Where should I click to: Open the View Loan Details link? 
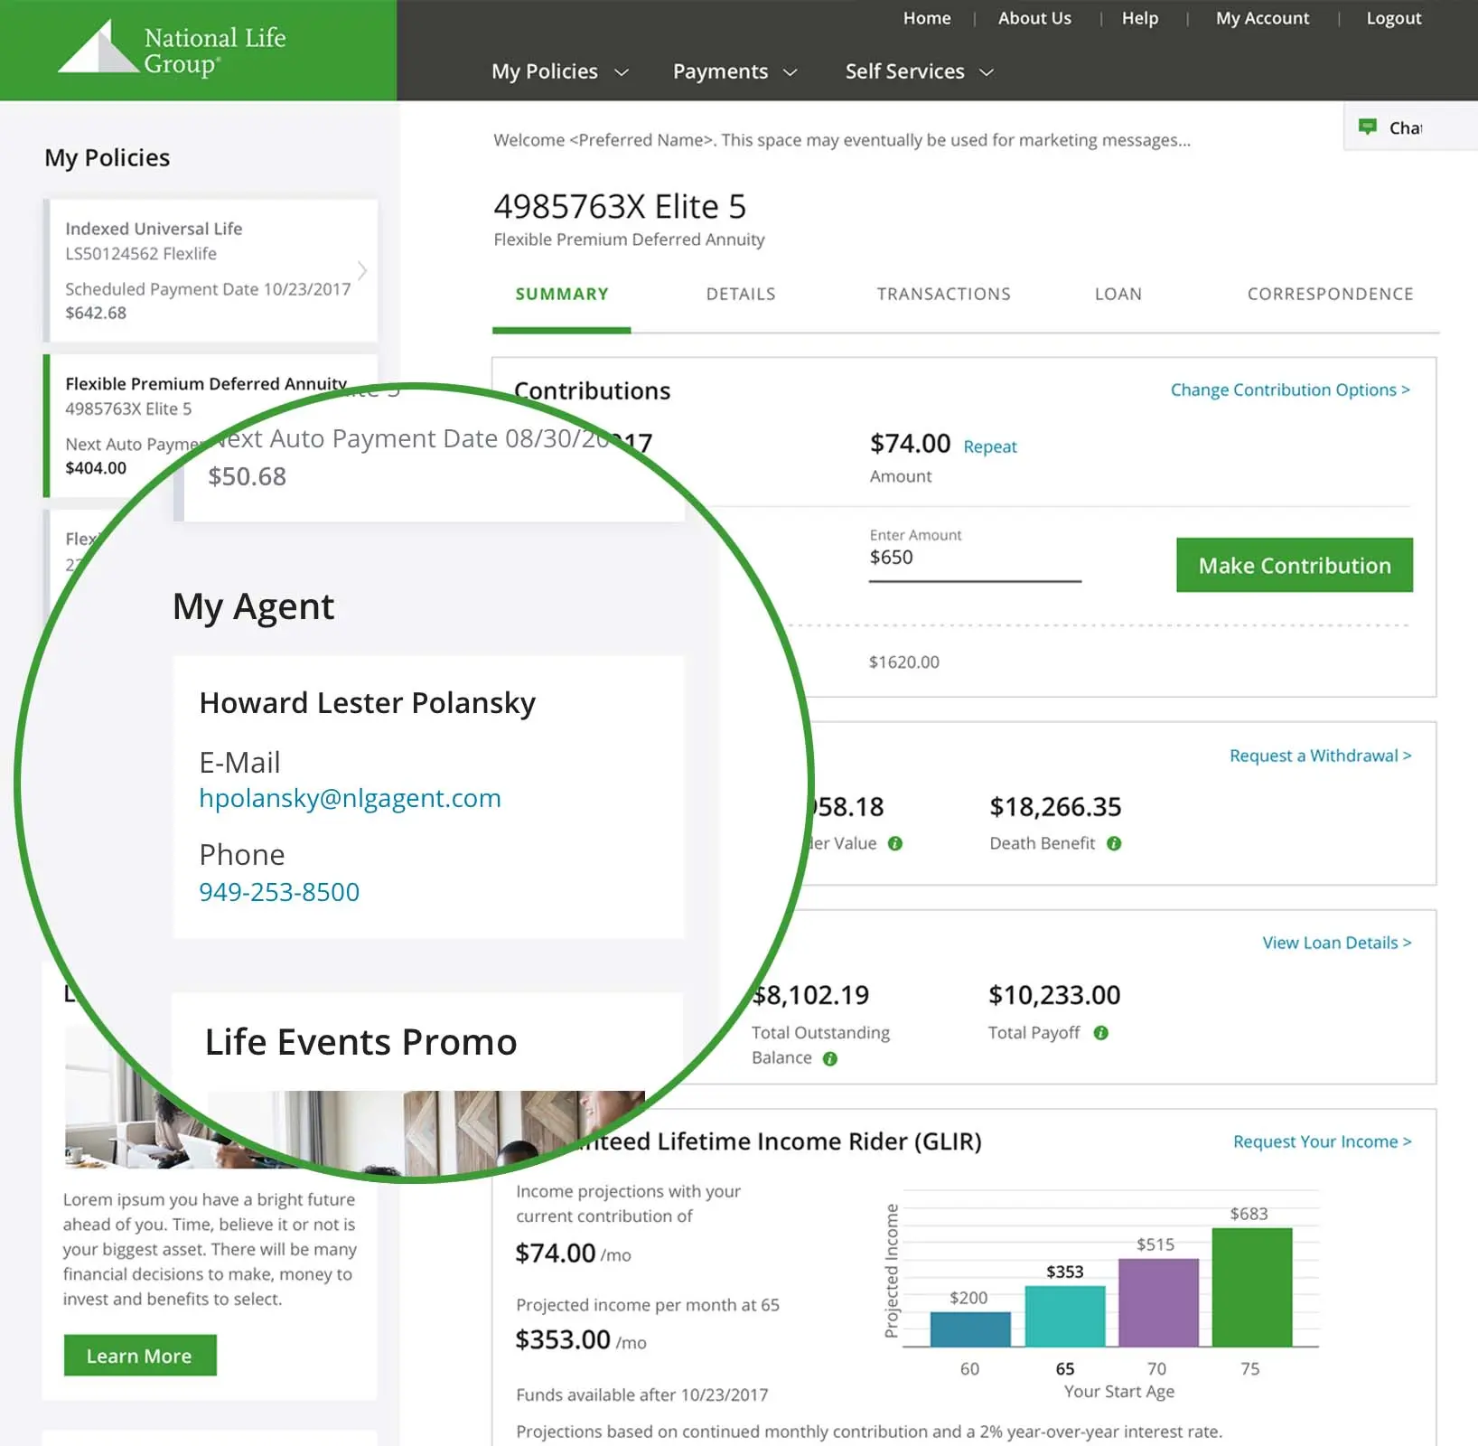(x=1337, y=943)
